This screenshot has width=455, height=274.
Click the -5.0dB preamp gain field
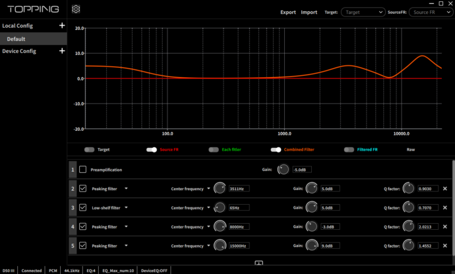coord(302,170)
